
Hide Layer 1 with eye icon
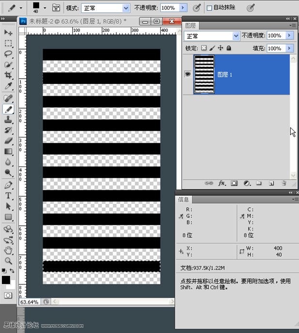click(x=188, y=74)
